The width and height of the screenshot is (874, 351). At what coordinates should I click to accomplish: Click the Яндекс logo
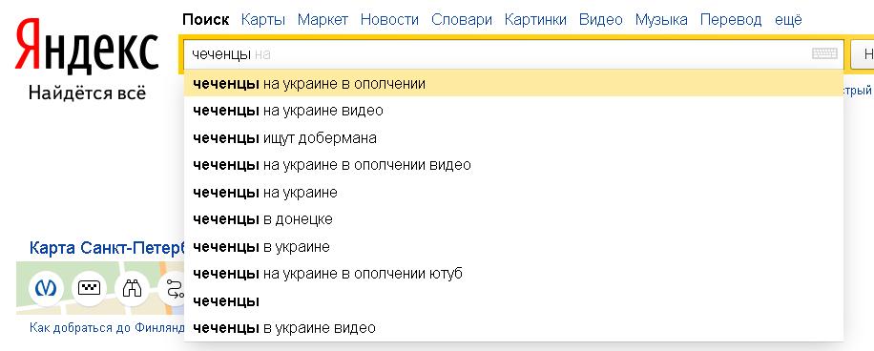click(x=87, y=48)
